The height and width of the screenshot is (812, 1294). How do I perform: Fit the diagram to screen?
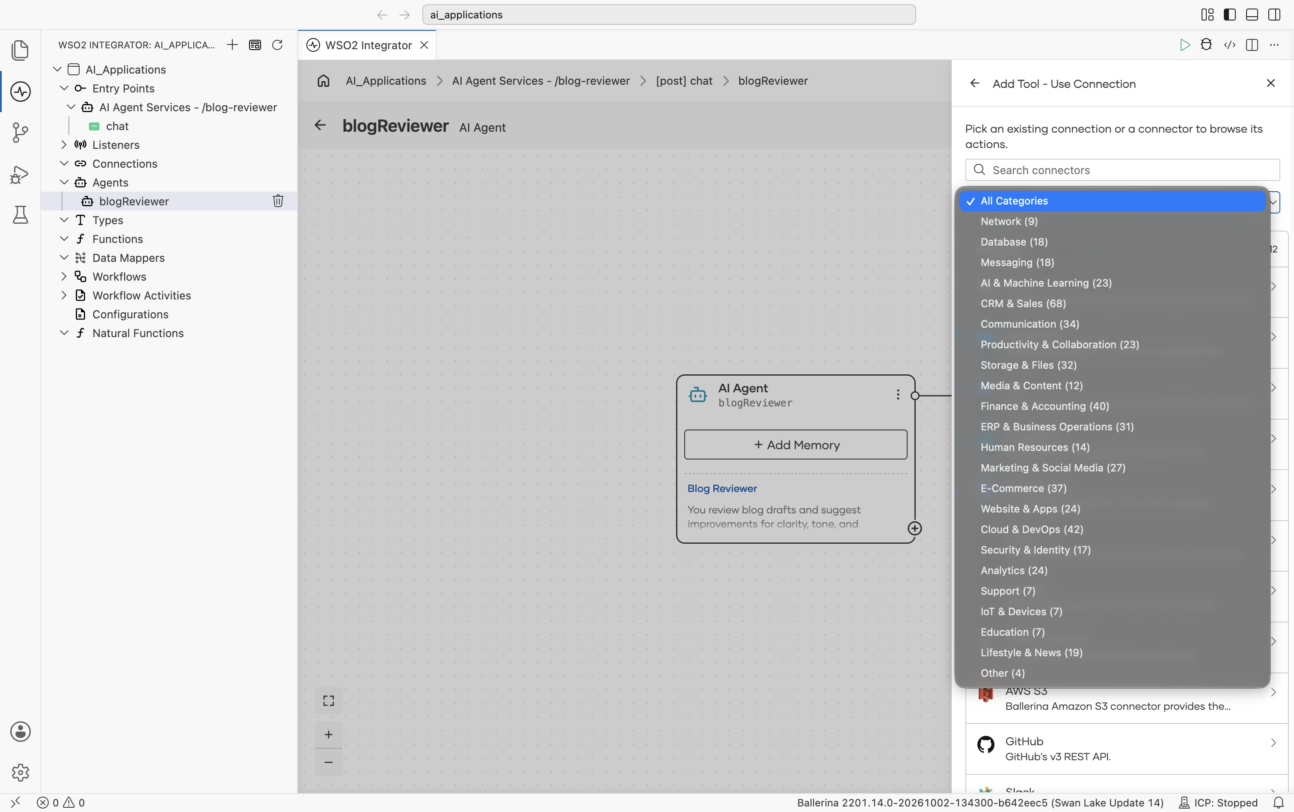click(328, 701)
